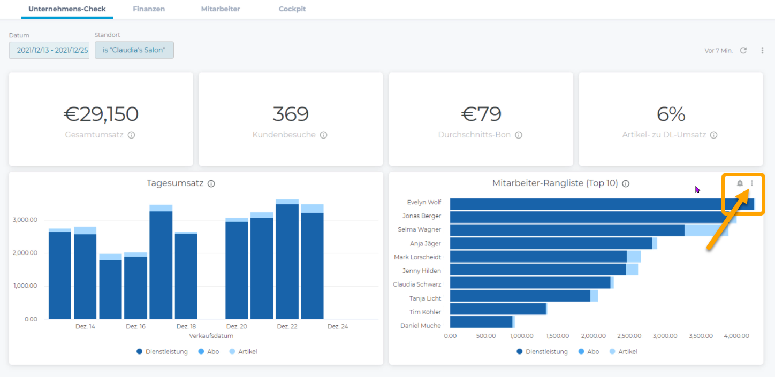Toggle Dienstleistung series in Mitarbeiter-Rangliste legend
Screen dimensions: 775x377
click(x=542, y=352)
